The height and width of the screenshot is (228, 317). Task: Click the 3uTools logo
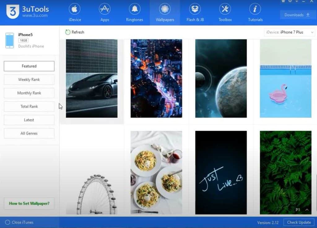click(12, 11)
